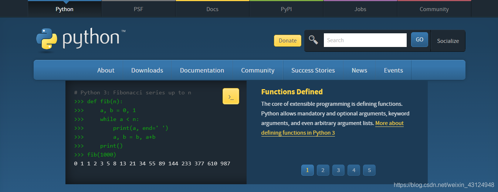
Task: Switch to slide 3 in the carousel
Action: (x=338, y=170)
